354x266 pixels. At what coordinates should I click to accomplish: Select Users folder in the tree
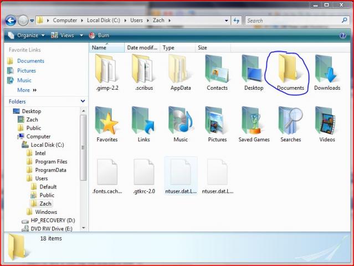pyautogui.click(x=42, y=178)
